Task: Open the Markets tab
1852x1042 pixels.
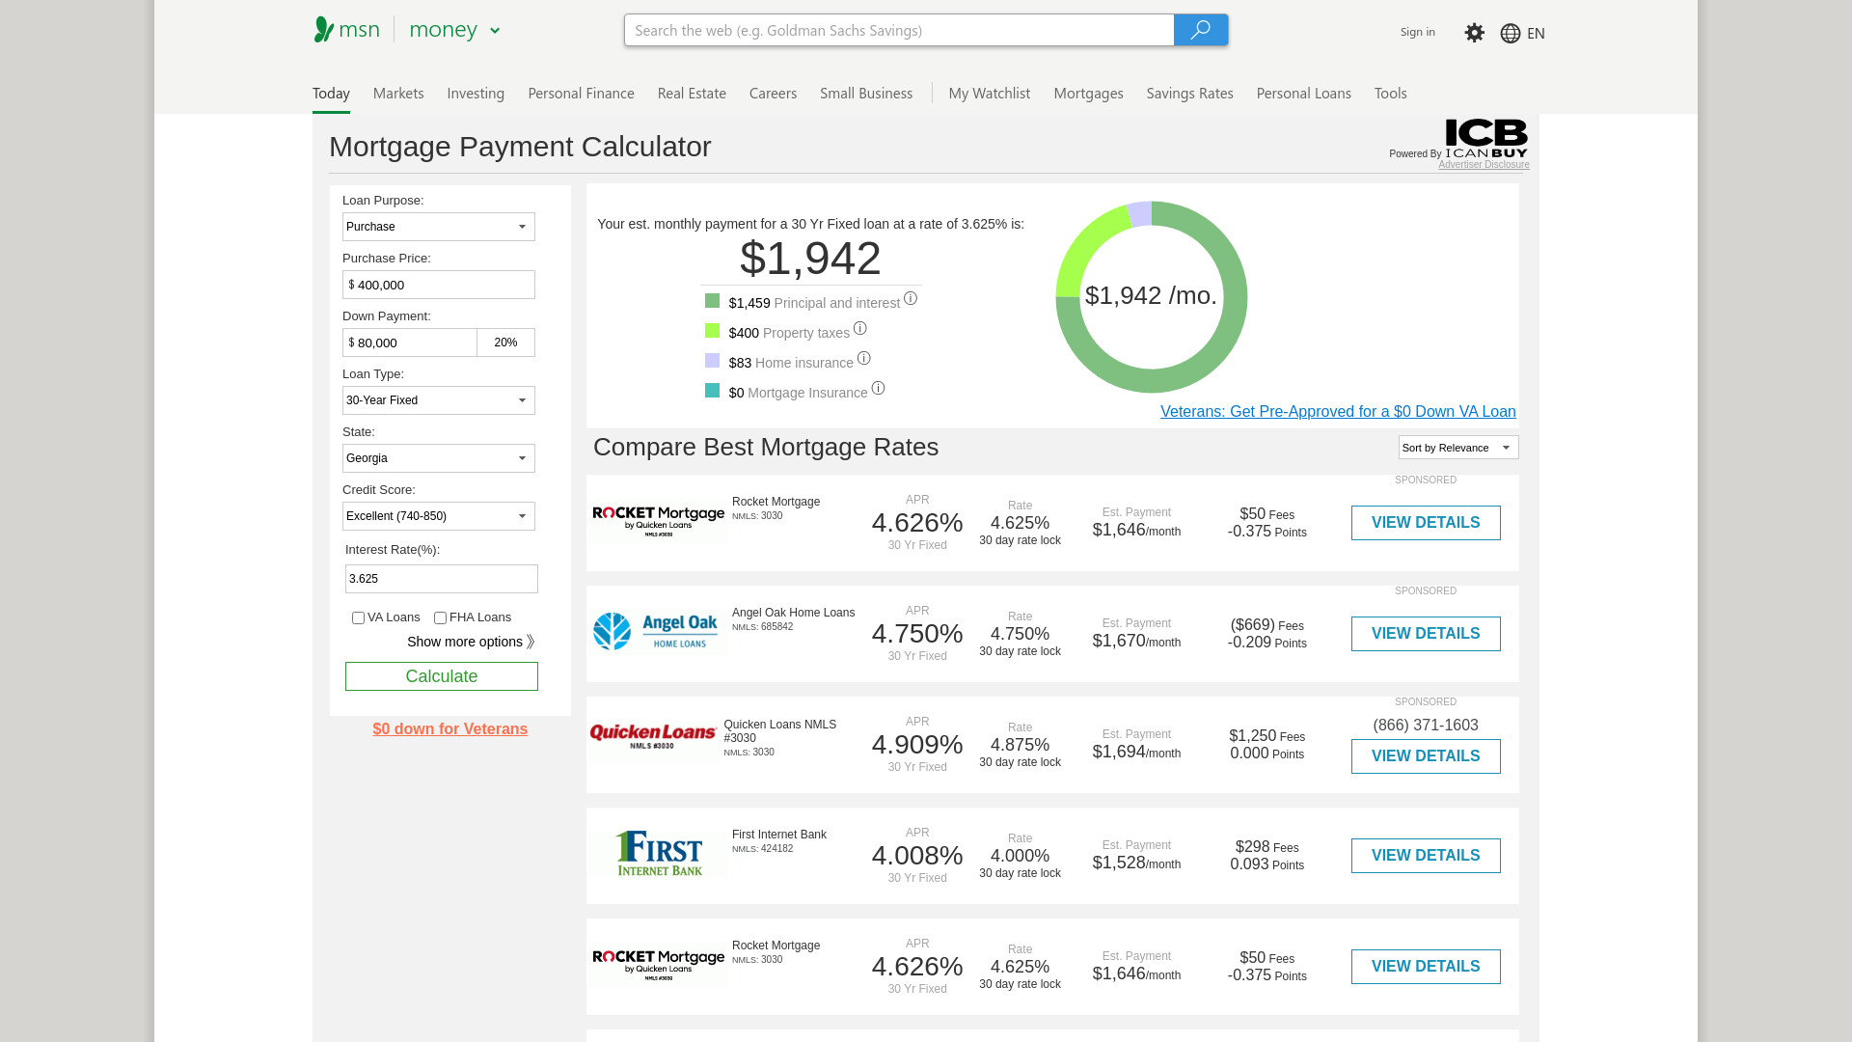Action: coord(398,94)
